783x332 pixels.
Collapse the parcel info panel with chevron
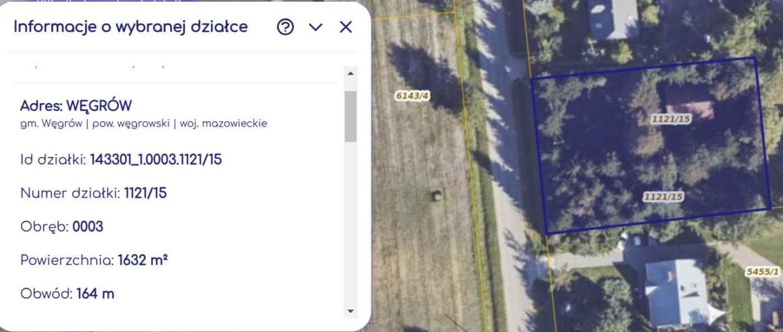(x=316, y=28)
